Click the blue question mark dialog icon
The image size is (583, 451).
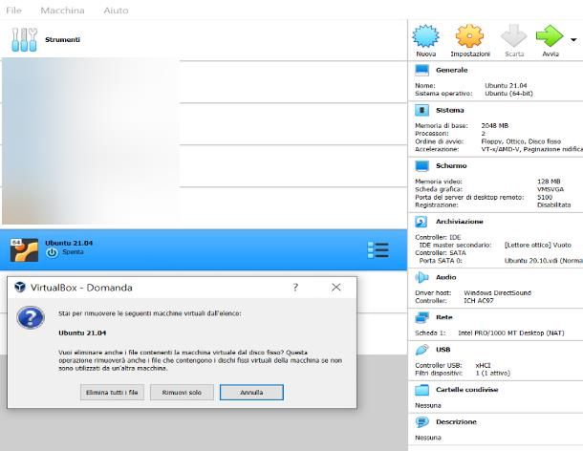(x=31, y=317)
